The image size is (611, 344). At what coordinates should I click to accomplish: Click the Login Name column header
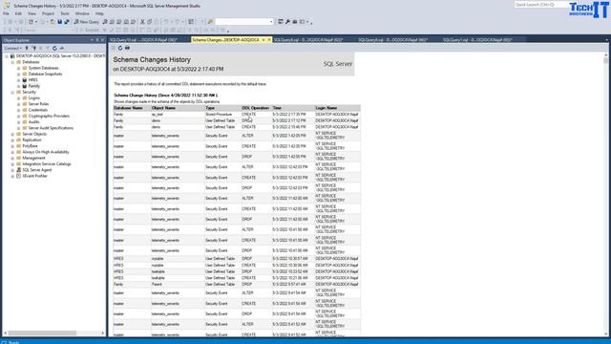click(327, 108)
